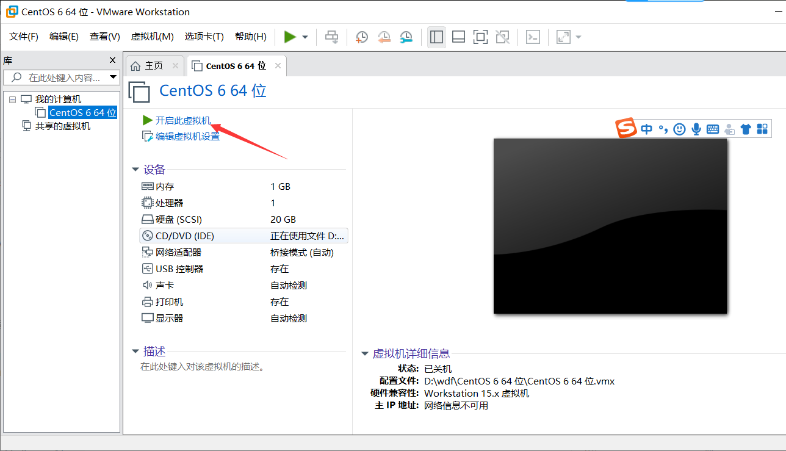Toggle Sogou Chinese/English 中 mode
The width and height of the screenshot is (786, 451).
pos(646,129)
